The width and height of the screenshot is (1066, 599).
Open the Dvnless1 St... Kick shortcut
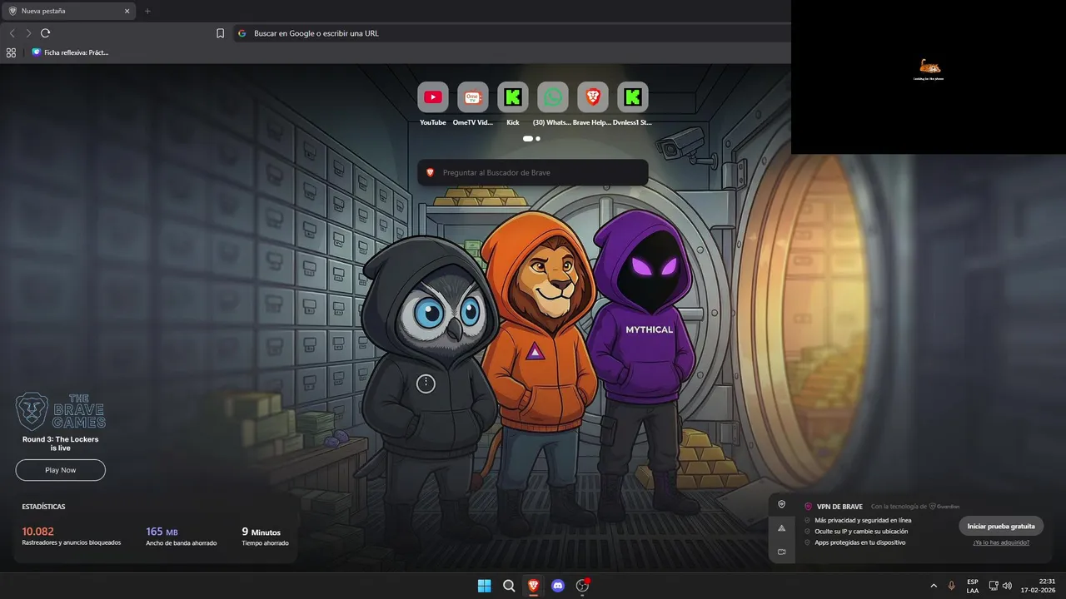633,97
